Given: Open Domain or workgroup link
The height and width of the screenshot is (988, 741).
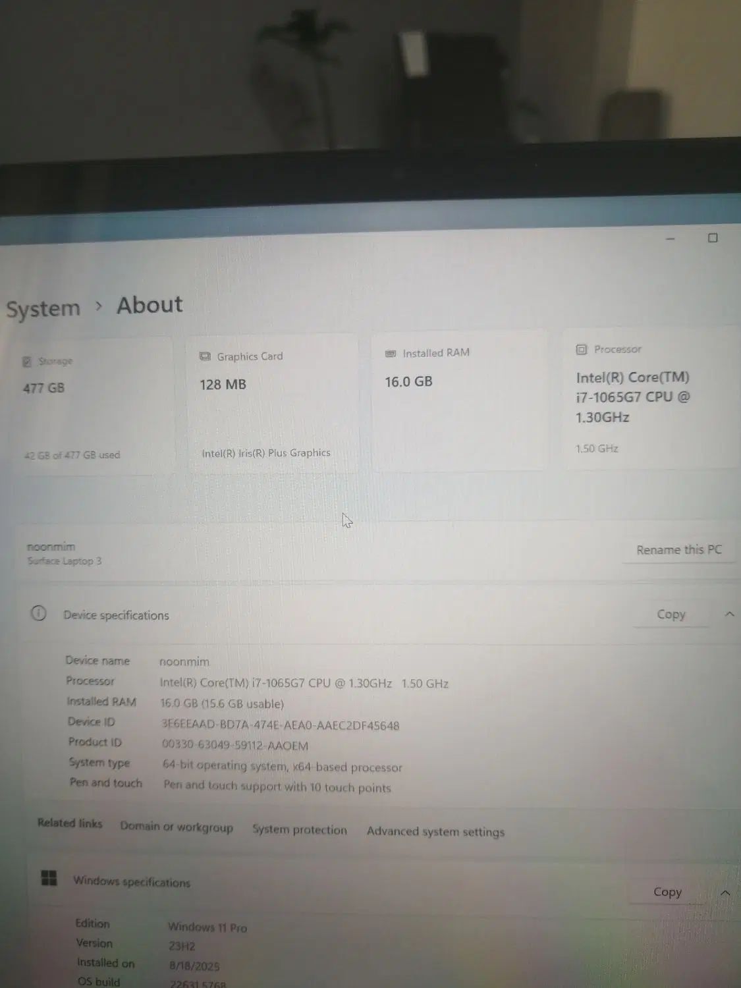Looking at the screenshot, I should [x=177, y=827].
